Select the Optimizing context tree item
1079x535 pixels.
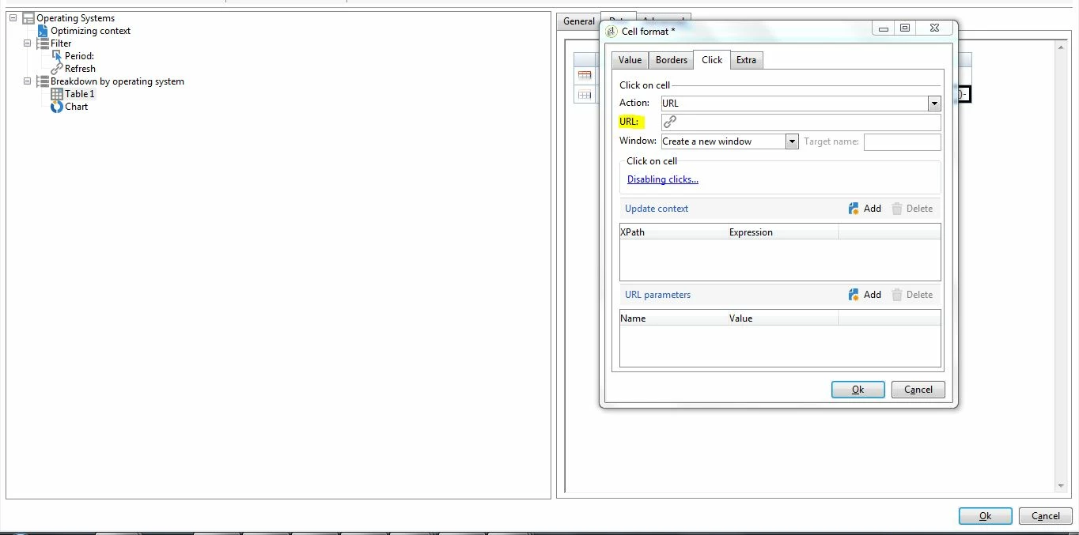click(x=90, y=31)
